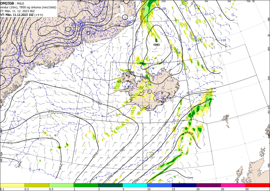Click the olive 0.3–0.5 legend swatch

coord(37,185)
